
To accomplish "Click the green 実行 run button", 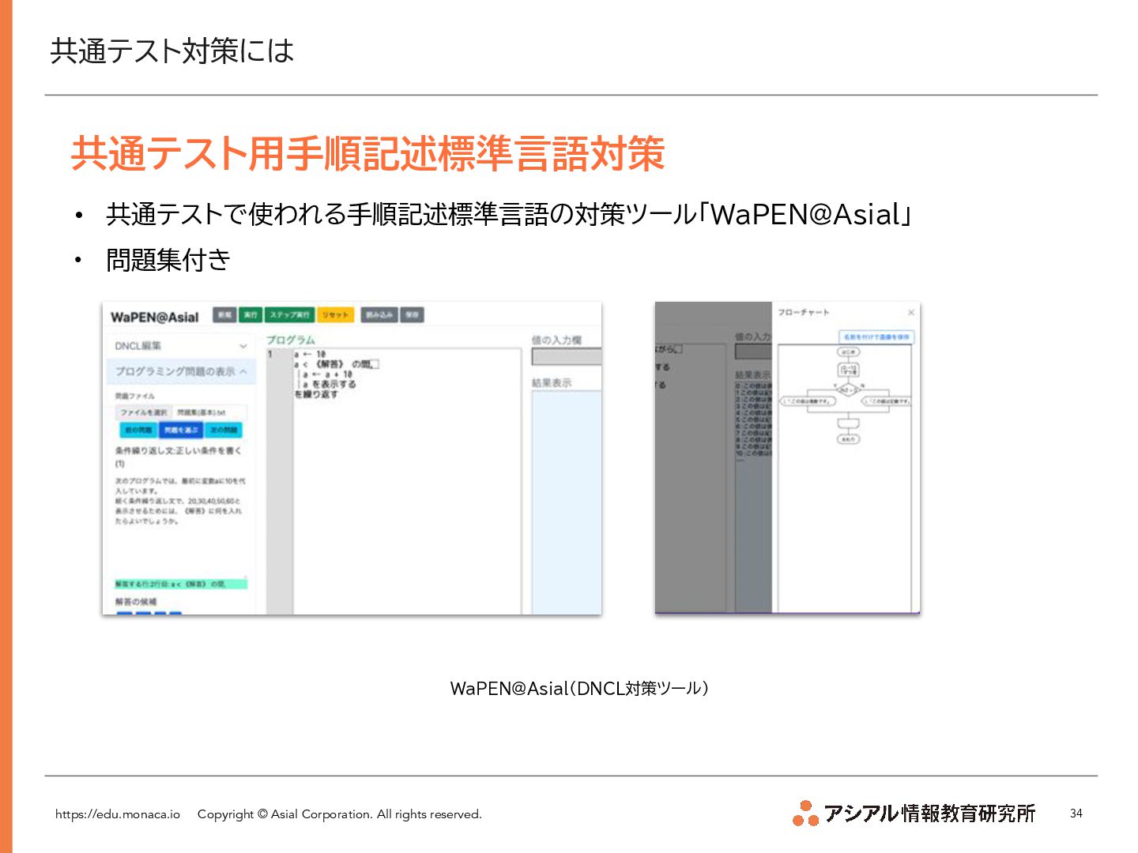I will 251,315.
